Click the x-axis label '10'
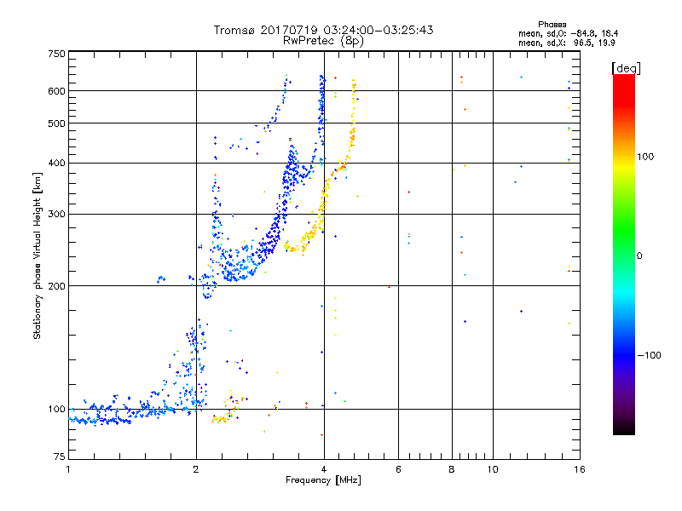 point(493,469)
